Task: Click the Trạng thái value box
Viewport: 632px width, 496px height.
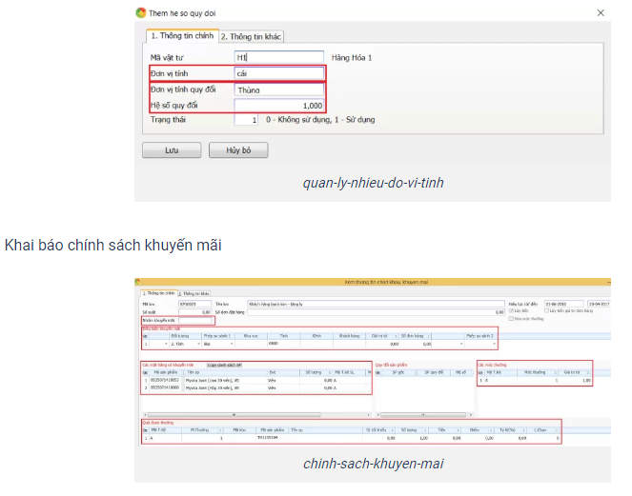Action: [246, 121]
